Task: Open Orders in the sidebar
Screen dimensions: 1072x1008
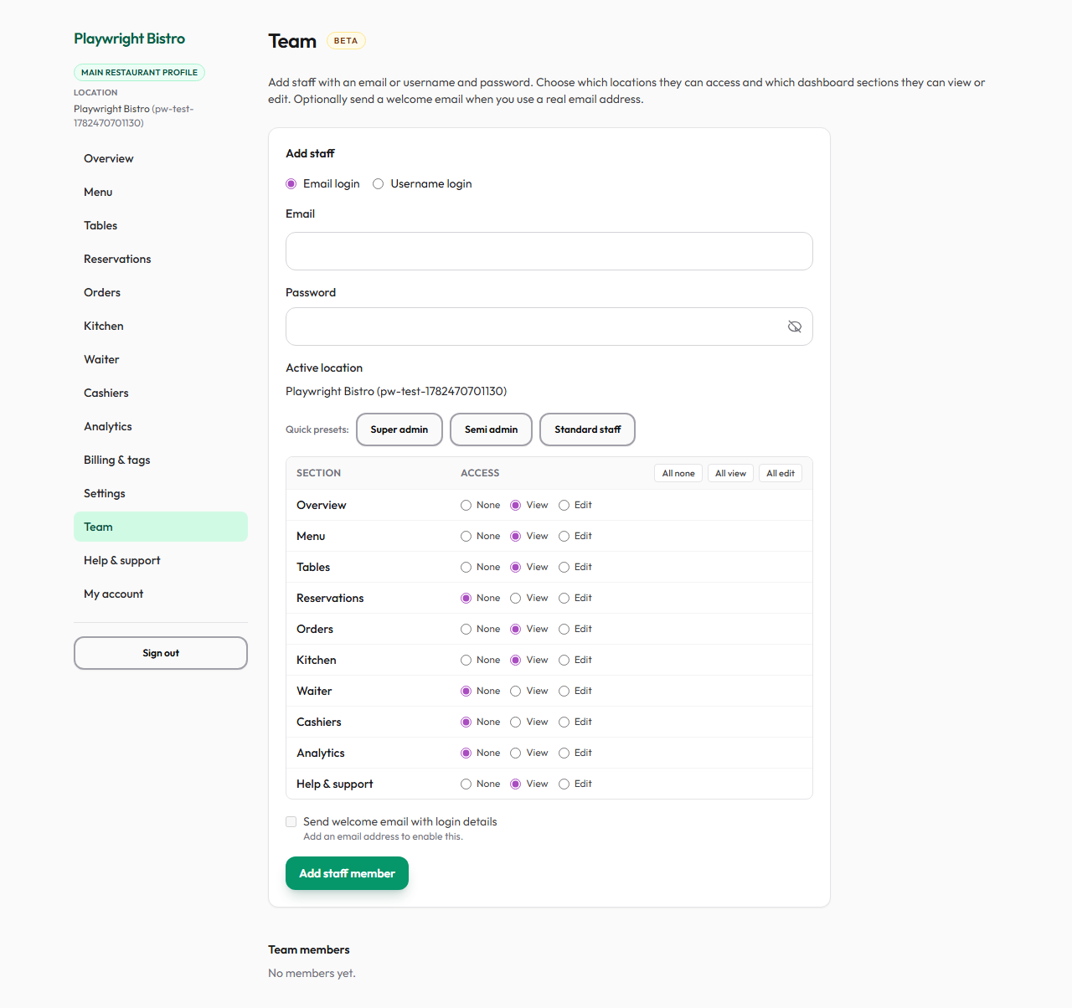Action: (161, 292)
